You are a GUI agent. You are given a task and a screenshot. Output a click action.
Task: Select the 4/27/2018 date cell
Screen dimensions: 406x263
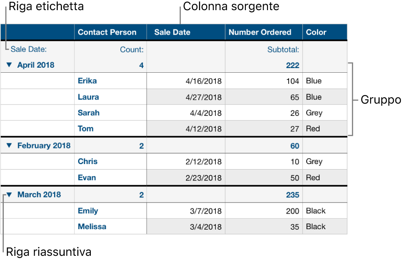click(203, 97)
